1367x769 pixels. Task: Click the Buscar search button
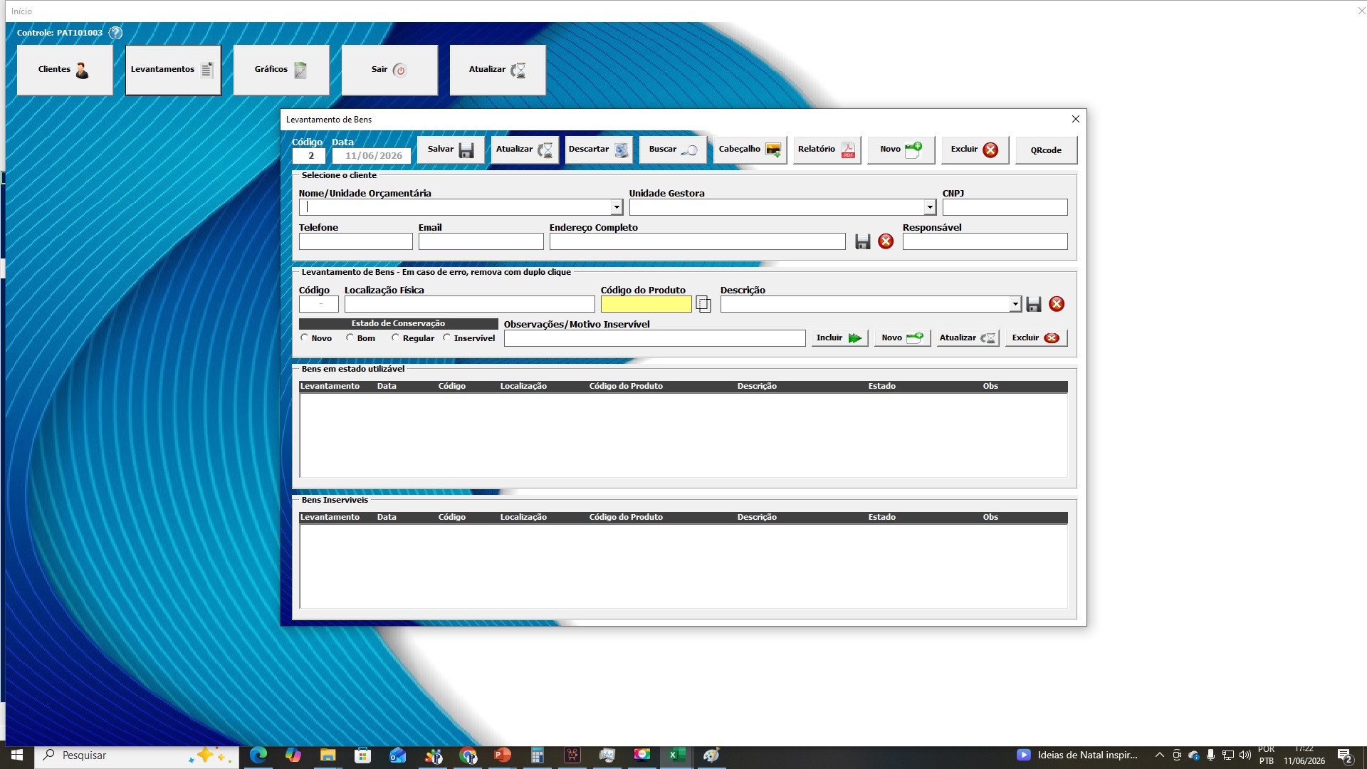pyautogui.click(x=673, y=150)
